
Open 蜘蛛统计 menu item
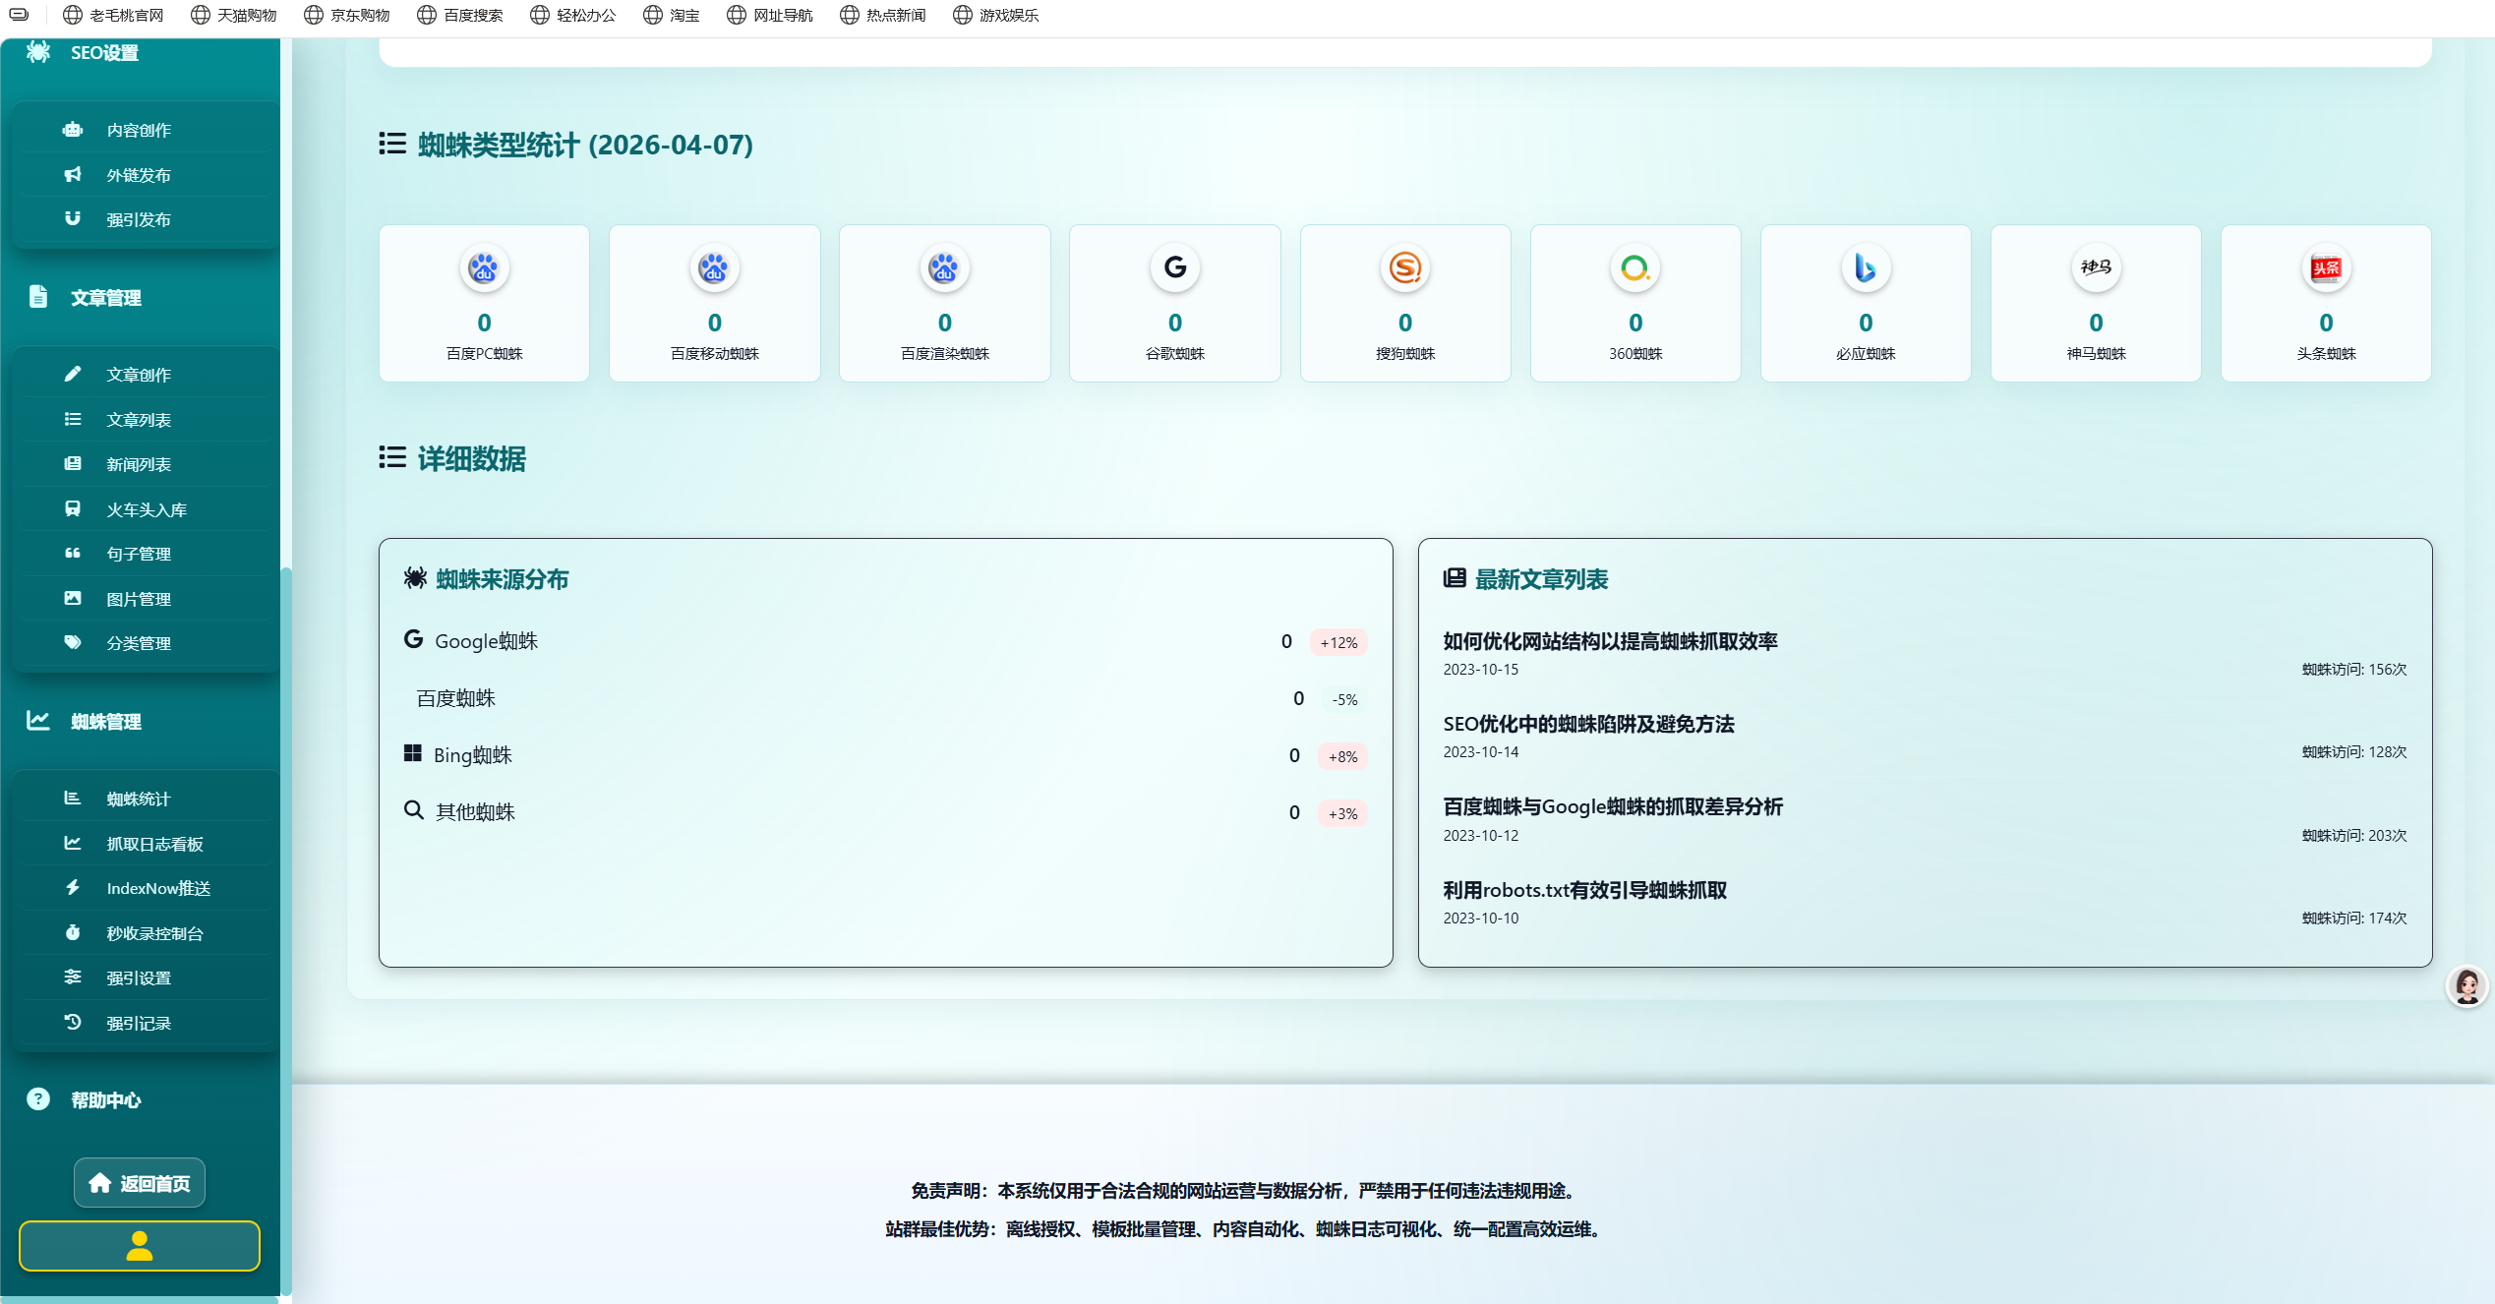[139, 800]
